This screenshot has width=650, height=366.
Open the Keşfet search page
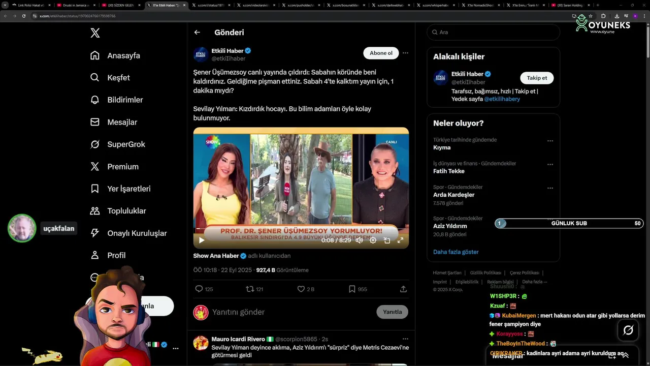(x=110, y=78)
